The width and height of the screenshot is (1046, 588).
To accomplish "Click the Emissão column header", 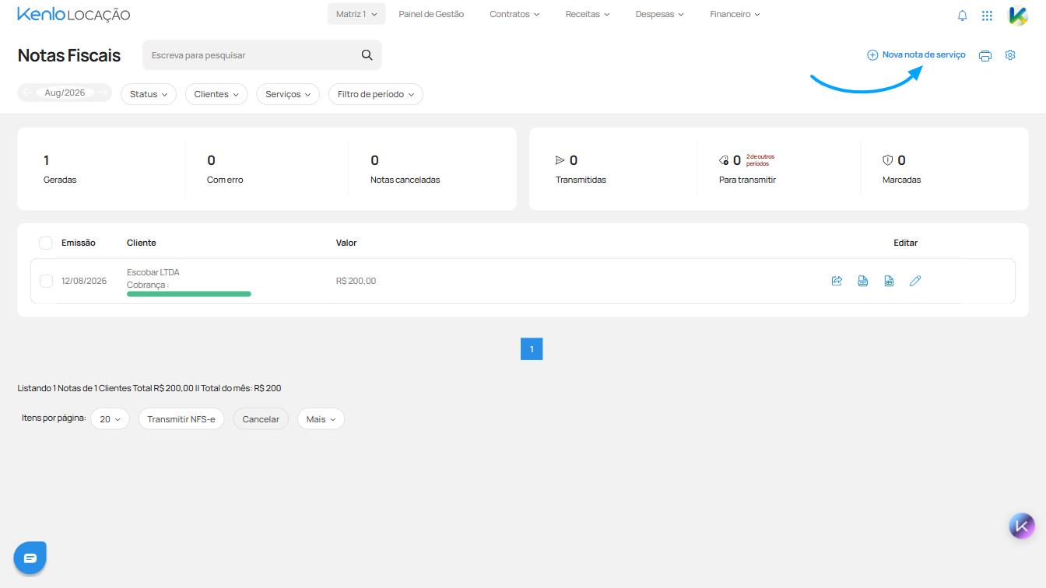I will click(x=79, y=243).
